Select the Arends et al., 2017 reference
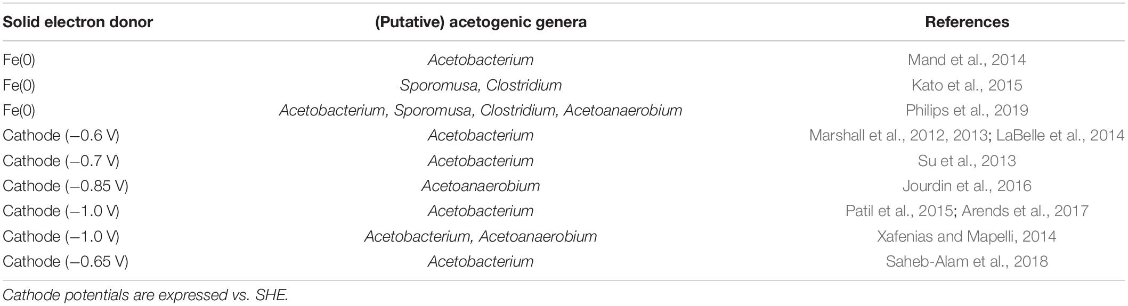This screenshot has width=1128, height=306. coord(1025,211)
